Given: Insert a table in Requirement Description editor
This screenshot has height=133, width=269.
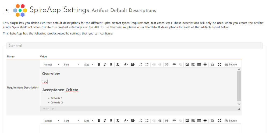Looking at the screenshot, I should point(199,65).
